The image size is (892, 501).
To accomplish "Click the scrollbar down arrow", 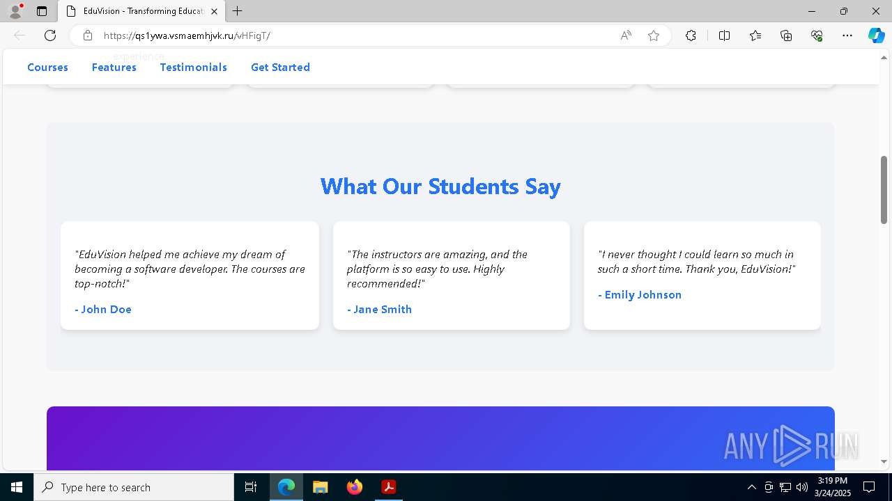I will click(884, 461).
